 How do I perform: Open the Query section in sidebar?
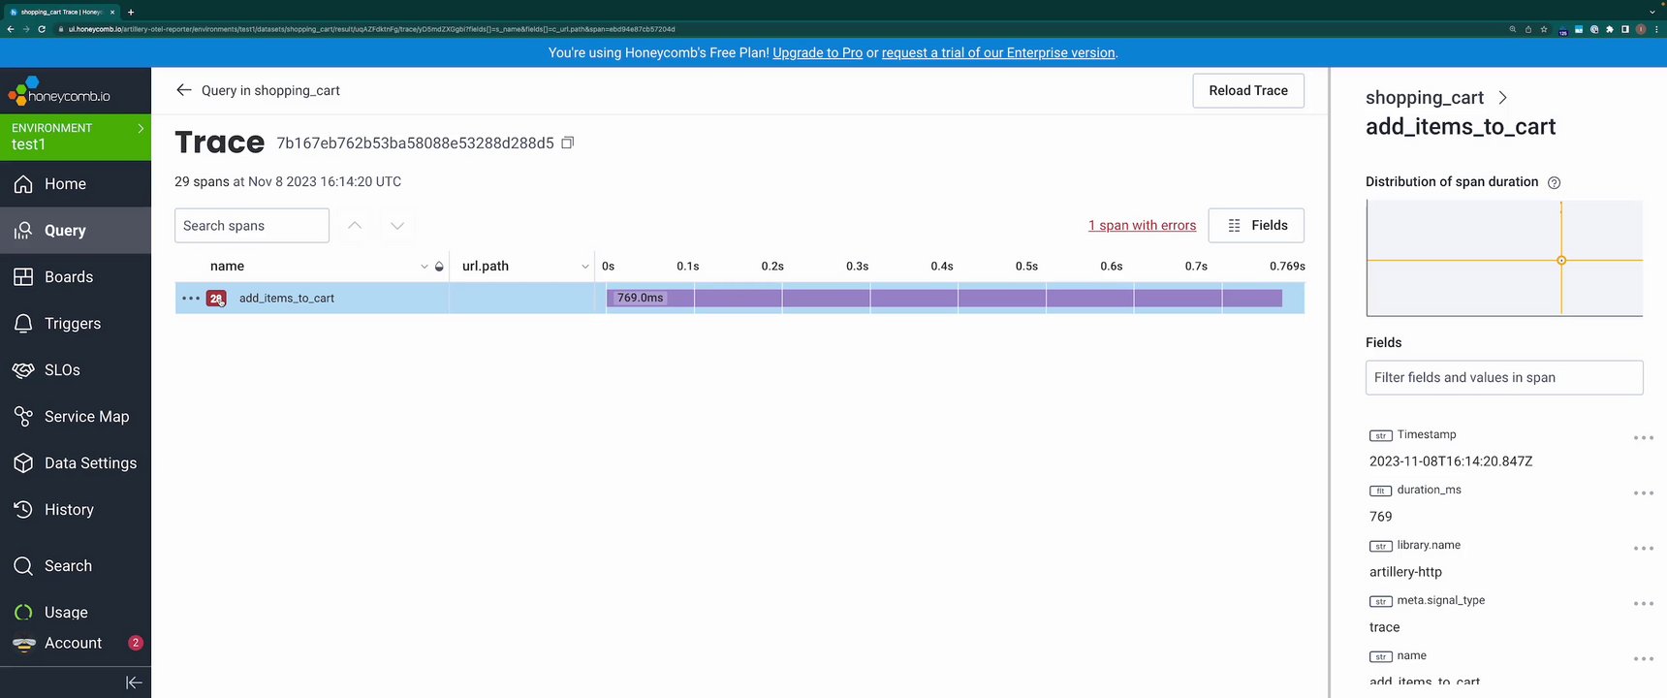tap(76, 231)
